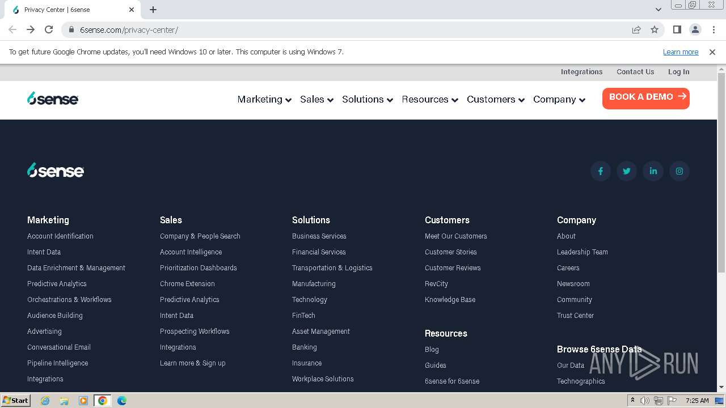Open Data Enrichment & Management link
726x408 pixels.
tap(76, 268)
